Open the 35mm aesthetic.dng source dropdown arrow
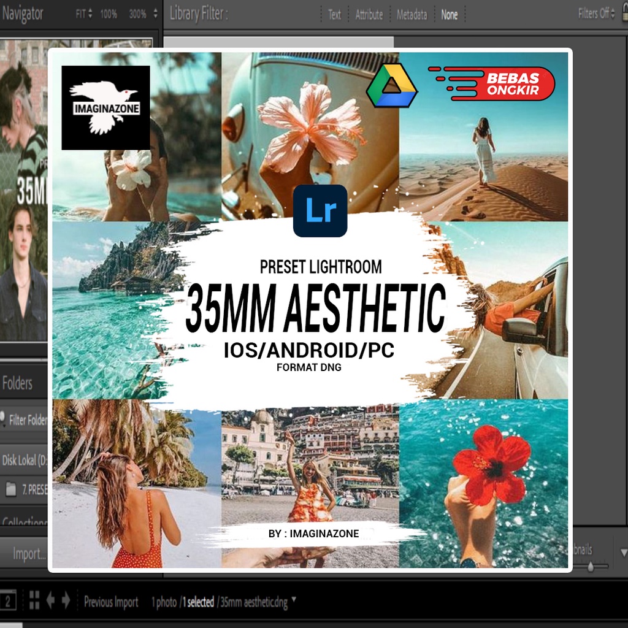The width and height of the screenshot is (628, 628). tap(294, 599)
